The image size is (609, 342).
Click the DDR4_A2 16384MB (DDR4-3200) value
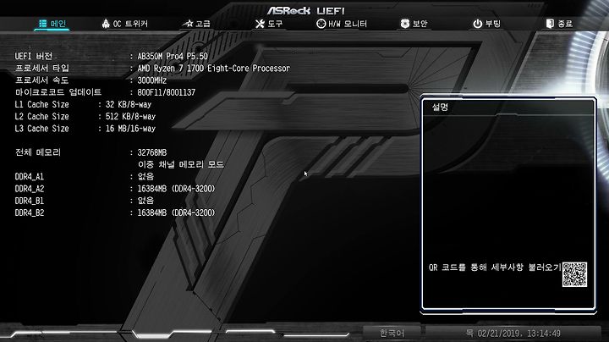click(x=176, y=189)
